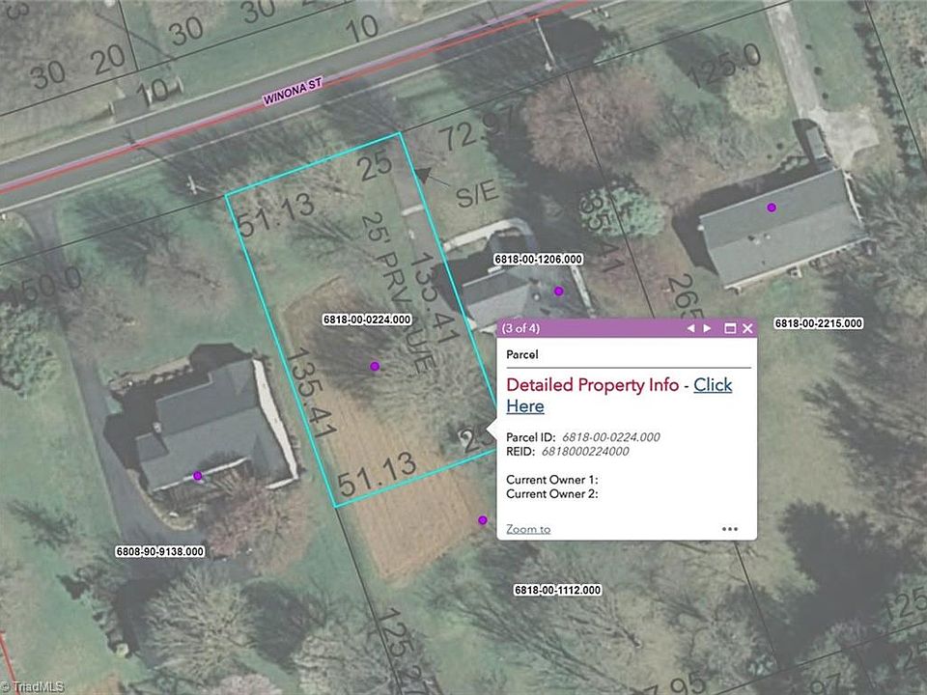Click parcel label 6818-00-1206.000
The height and width of the screenshot is (695, 927).
tap(539, 259)
